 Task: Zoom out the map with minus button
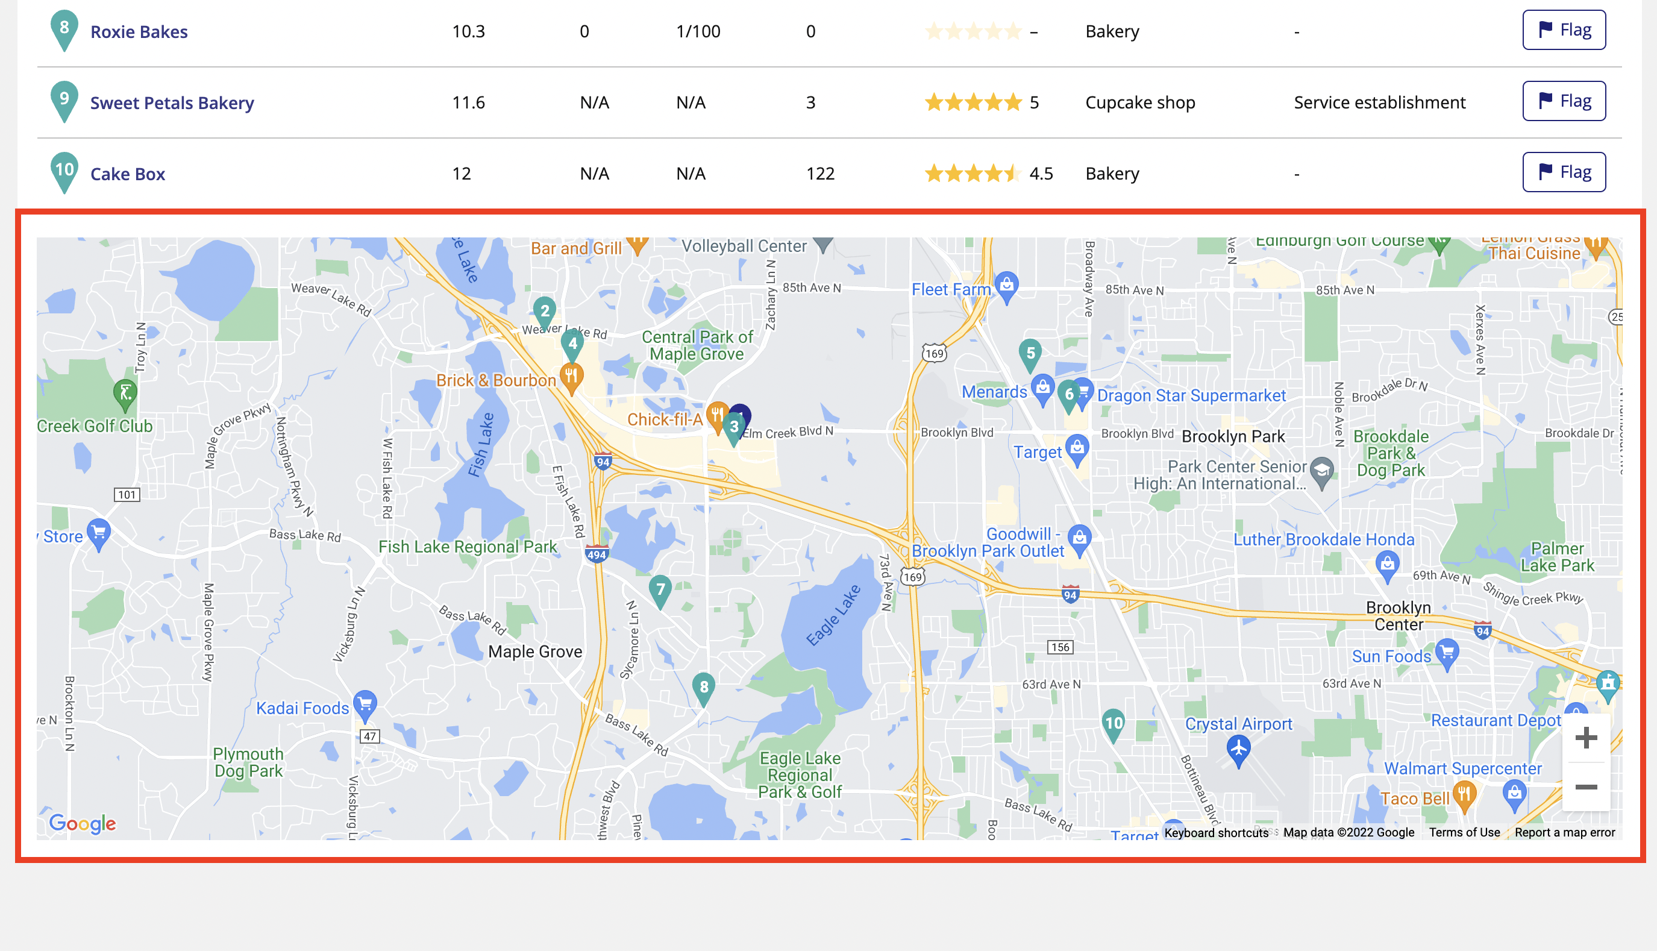point(1586,787)
